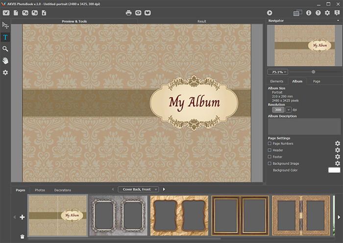Open the white Background Color swatch
Screen dimensions: 343x243
pyautogui.click(x=334, y=170)
